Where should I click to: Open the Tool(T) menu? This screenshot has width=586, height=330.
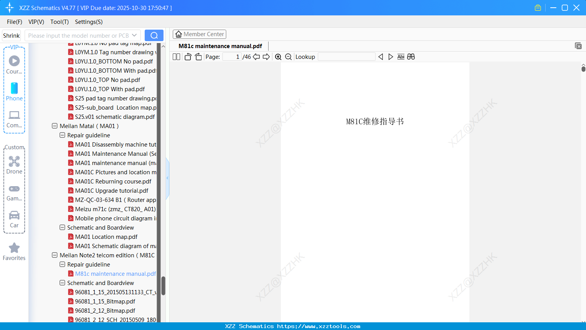point(59,22)
